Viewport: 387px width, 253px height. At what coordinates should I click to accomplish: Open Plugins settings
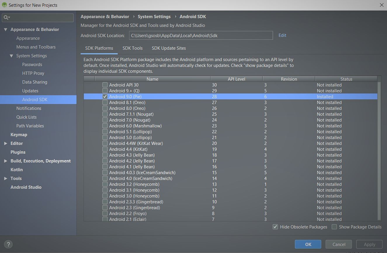pos(18,152)
